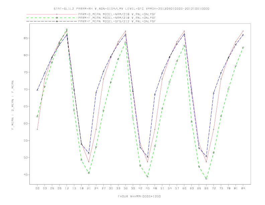Click x-axis tick label 12
This screenshot has height=205, width=265.
67,188
